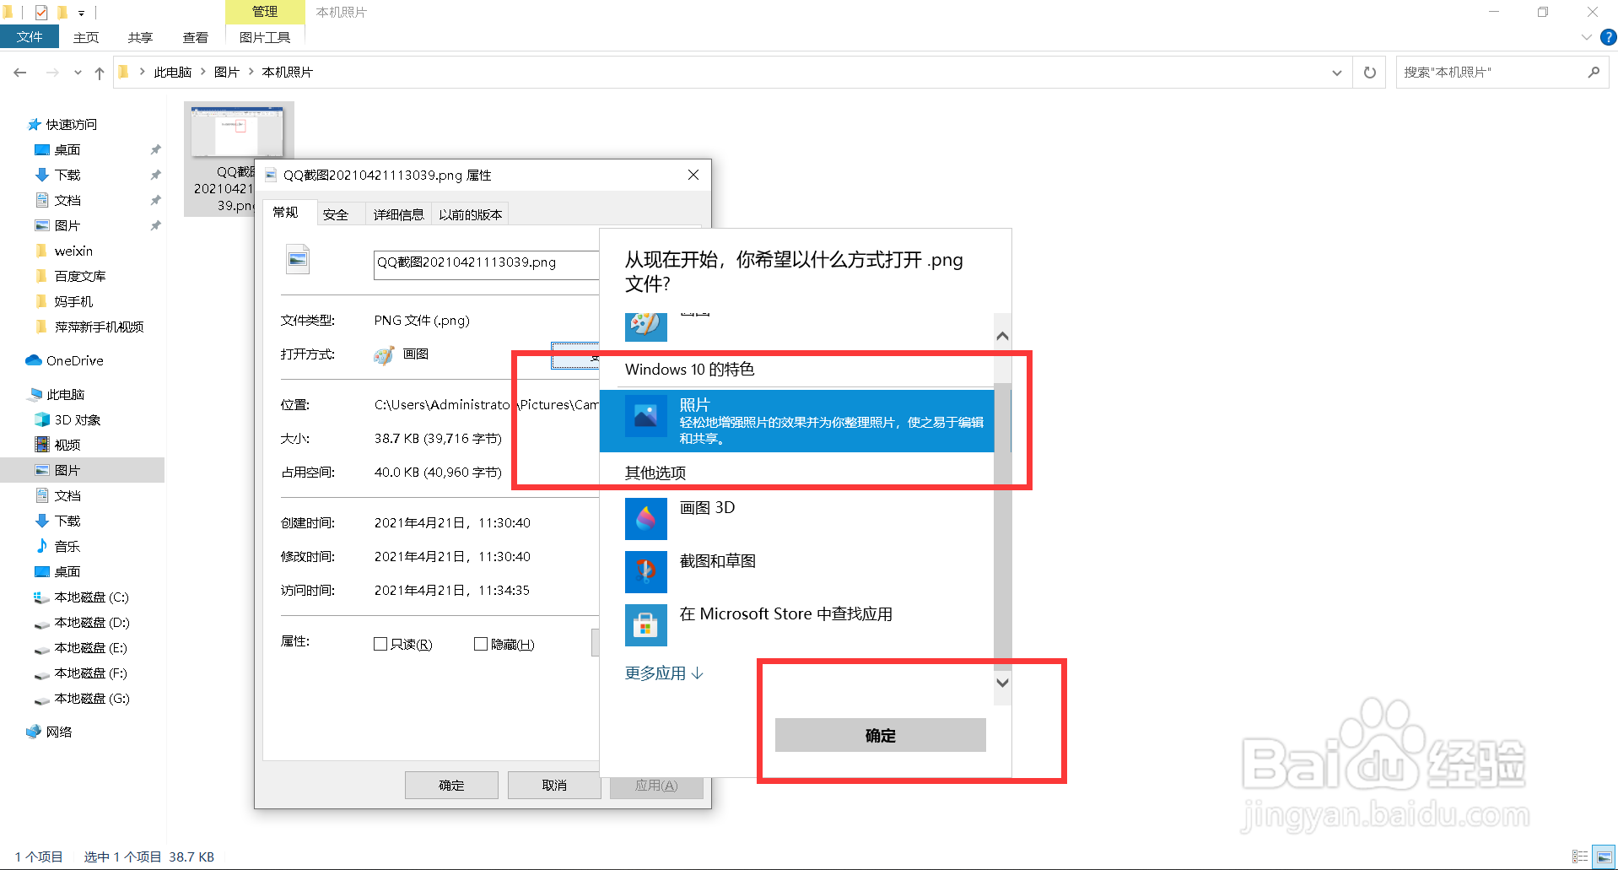
Task: Open 百度文库 folder in sidebar
Action: 80,276
